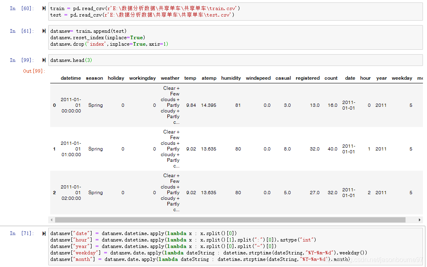Click inside the train.append(test) code cell
Viewport: 427px width, 267px height.
point(235,38)
